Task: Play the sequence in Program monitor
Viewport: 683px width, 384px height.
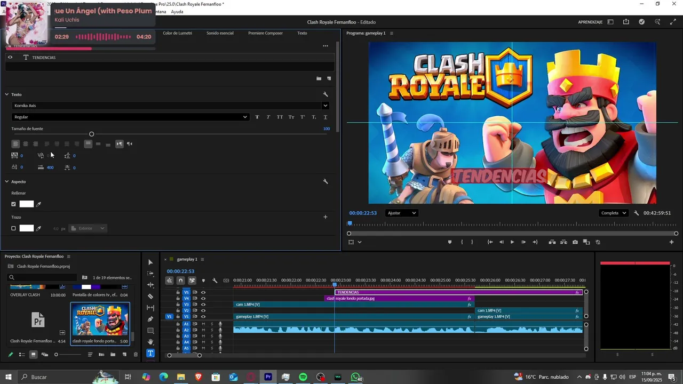Action: click(512, 242)
